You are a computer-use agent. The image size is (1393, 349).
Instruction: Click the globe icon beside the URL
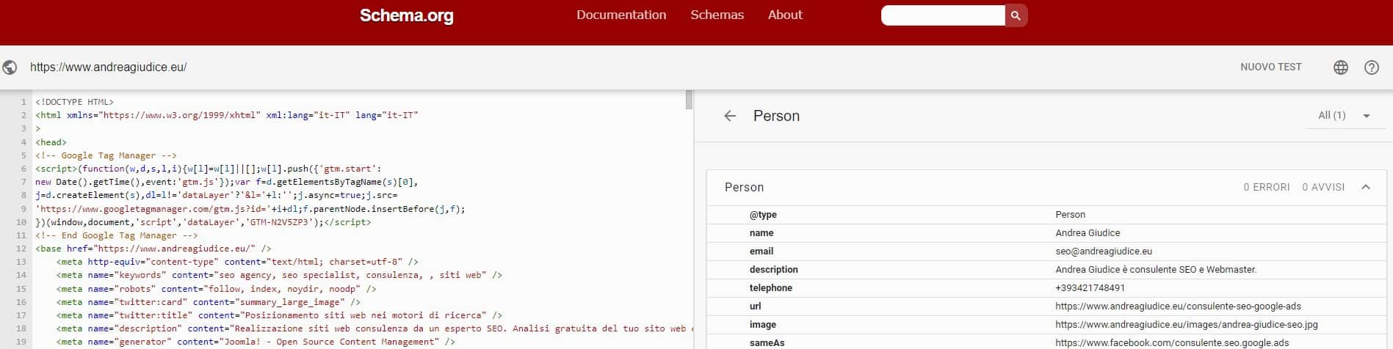10,67
